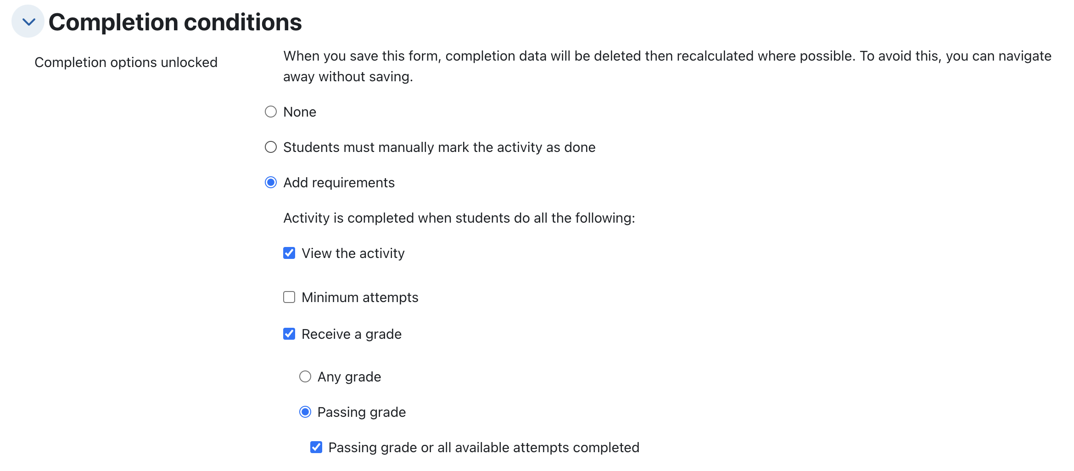Untick the Receive a grade checkbox
1074x471 pixels.
click(x=289, y=334)
